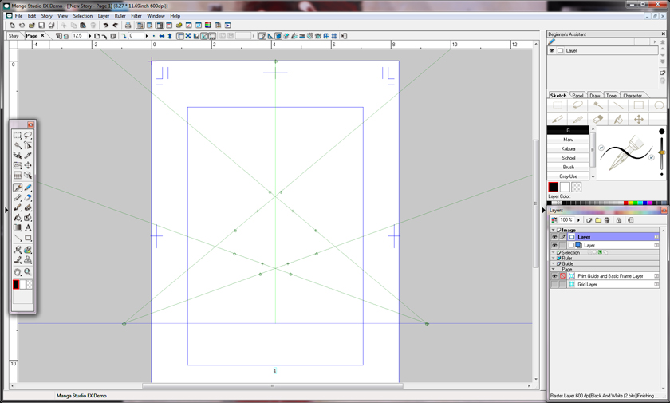Open the layer opacity 100% dropdown

[x=578, y=220]
